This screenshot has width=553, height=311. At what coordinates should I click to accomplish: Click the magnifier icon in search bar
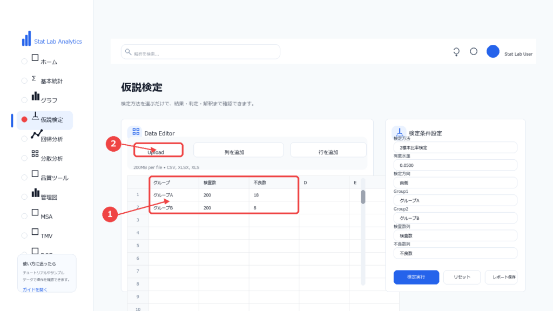[128, 52]
